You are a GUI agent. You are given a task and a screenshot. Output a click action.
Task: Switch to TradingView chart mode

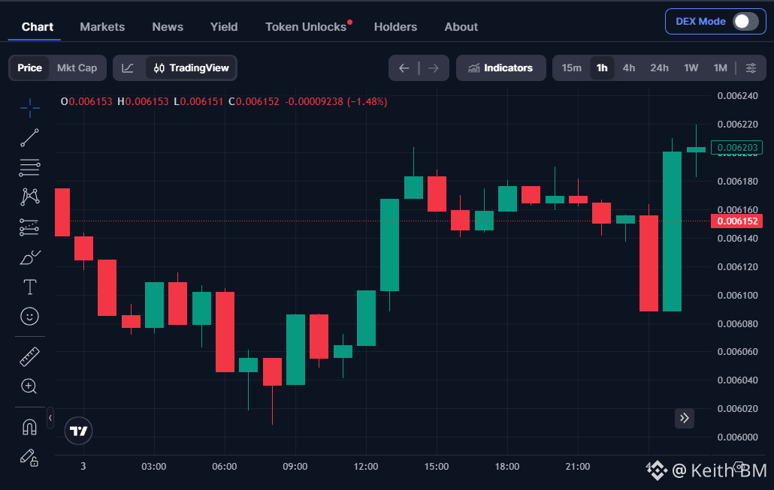click(191, 68)
